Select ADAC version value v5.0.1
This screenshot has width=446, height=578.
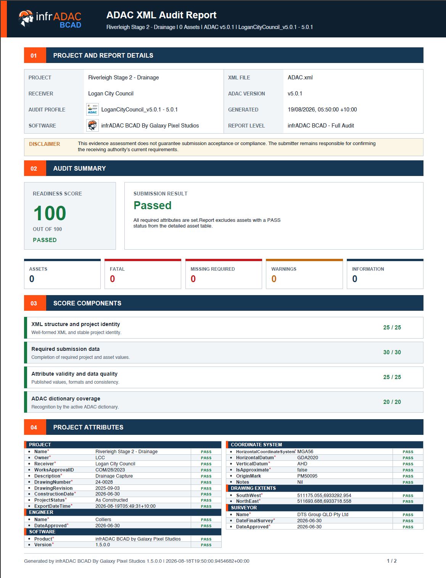(295, 94)
